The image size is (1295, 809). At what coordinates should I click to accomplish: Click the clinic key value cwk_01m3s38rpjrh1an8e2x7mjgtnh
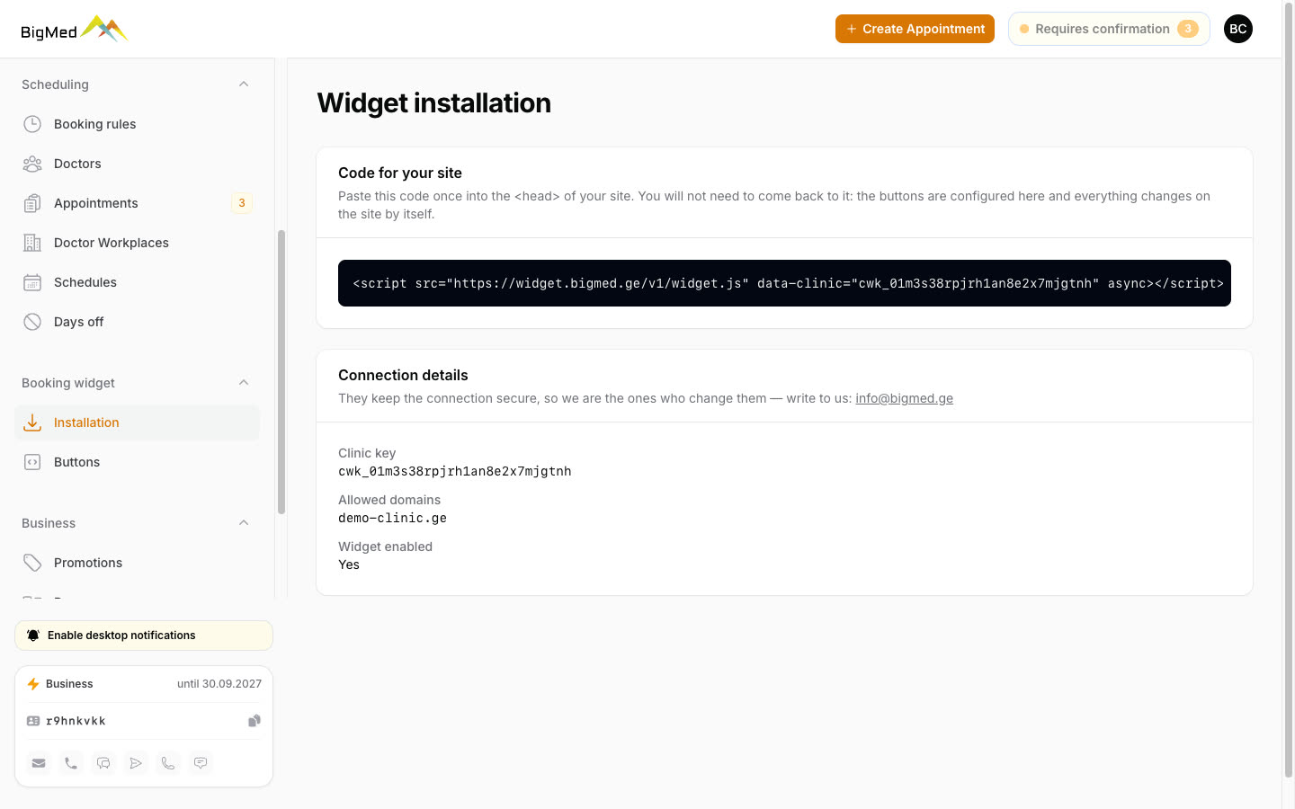coord(455,471)
